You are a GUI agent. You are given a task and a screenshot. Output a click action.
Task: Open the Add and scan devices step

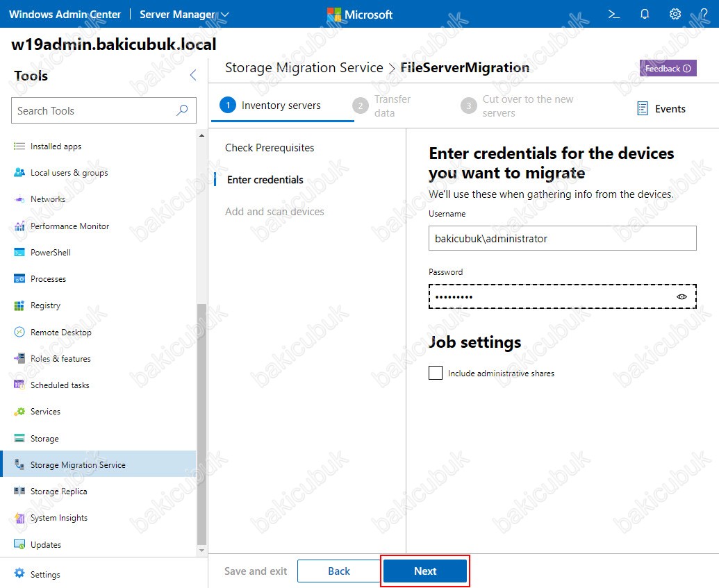[274, 211]
